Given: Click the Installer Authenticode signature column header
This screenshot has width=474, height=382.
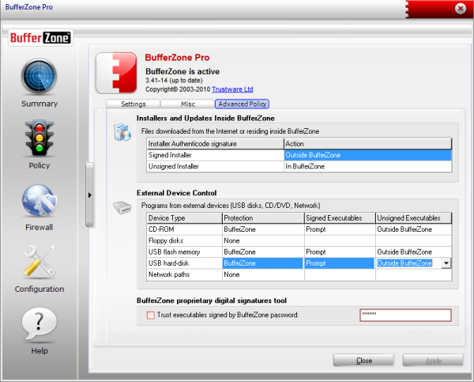Looking at the screenshot, I should coord(215,144).
